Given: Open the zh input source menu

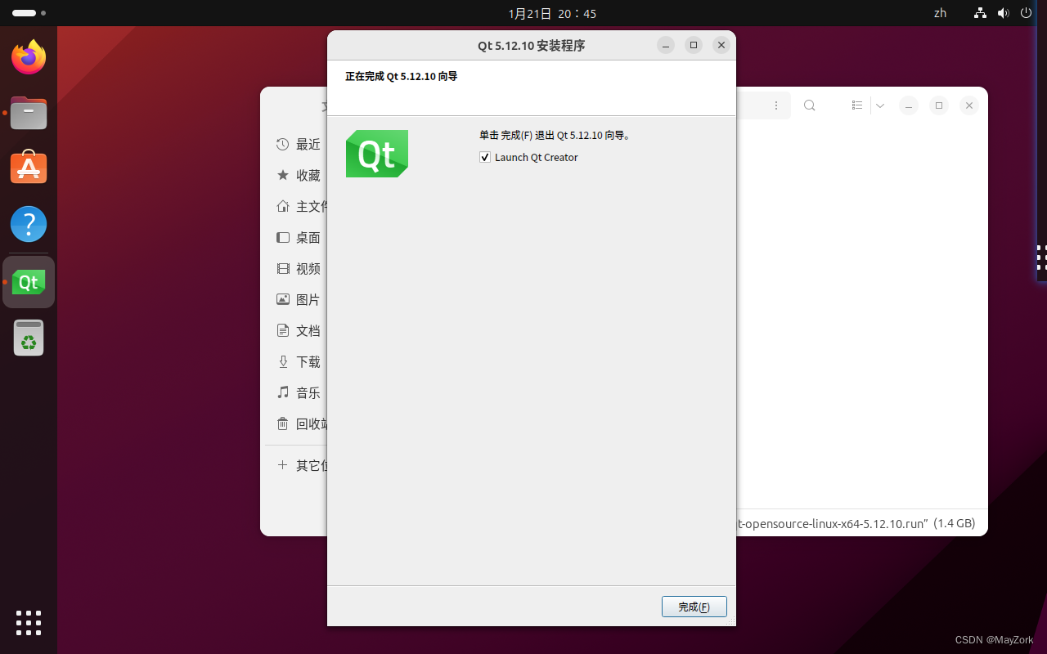Looking at the screenshot, I should coord(940,13).
